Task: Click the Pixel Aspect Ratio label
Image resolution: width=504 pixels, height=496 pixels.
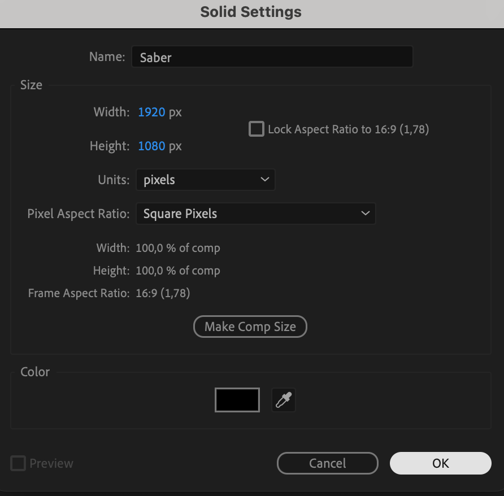Action: click(x=79, y=214)
